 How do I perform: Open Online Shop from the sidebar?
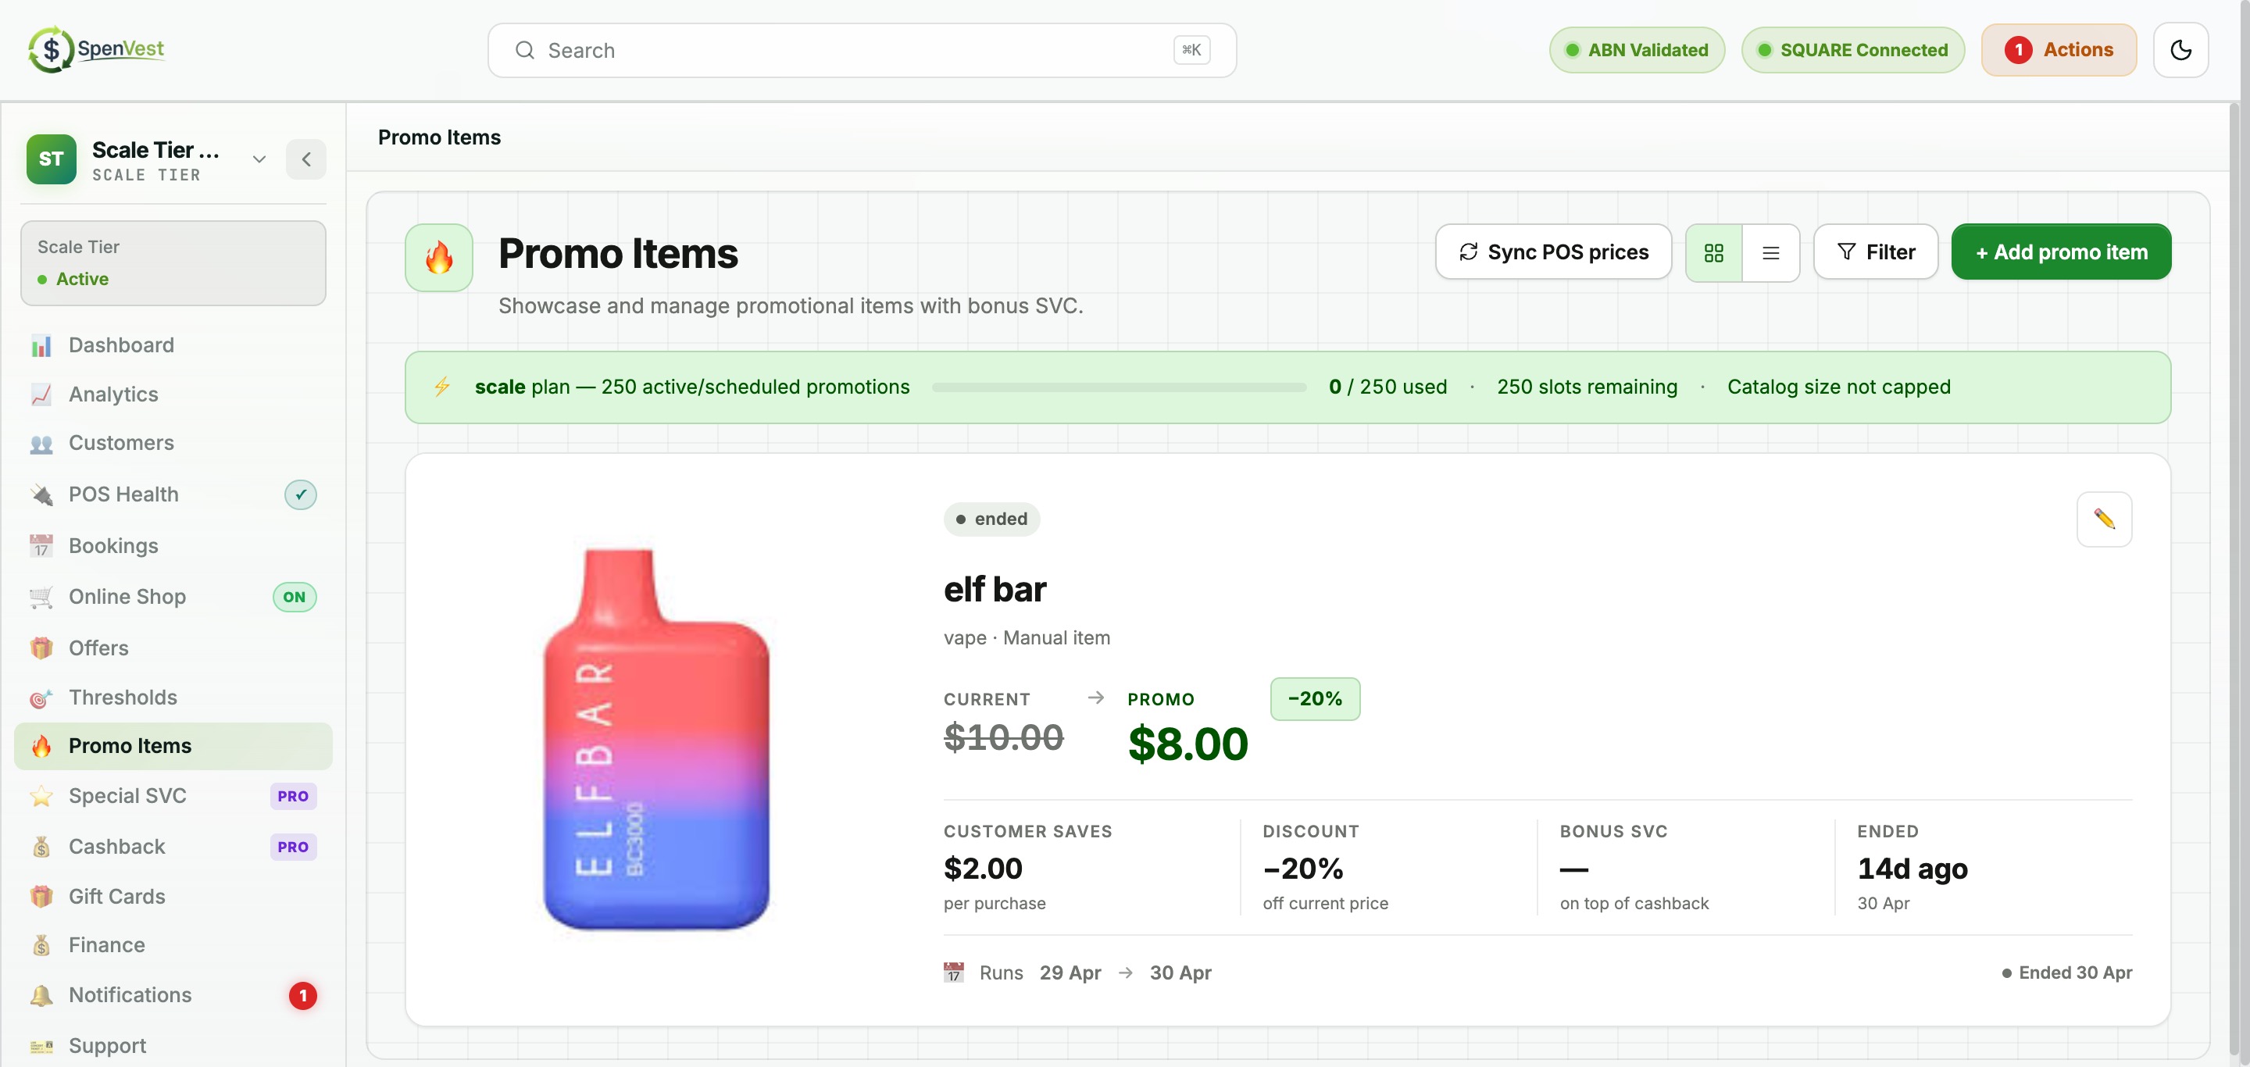[173, 596]
